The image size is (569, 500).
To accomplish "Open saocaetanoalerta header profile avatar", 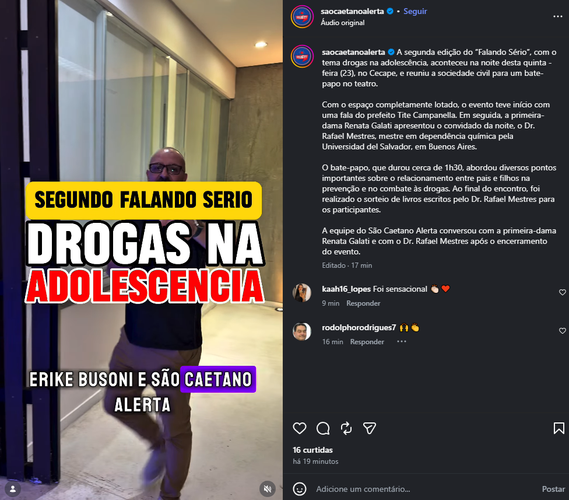I will point(302,17).
